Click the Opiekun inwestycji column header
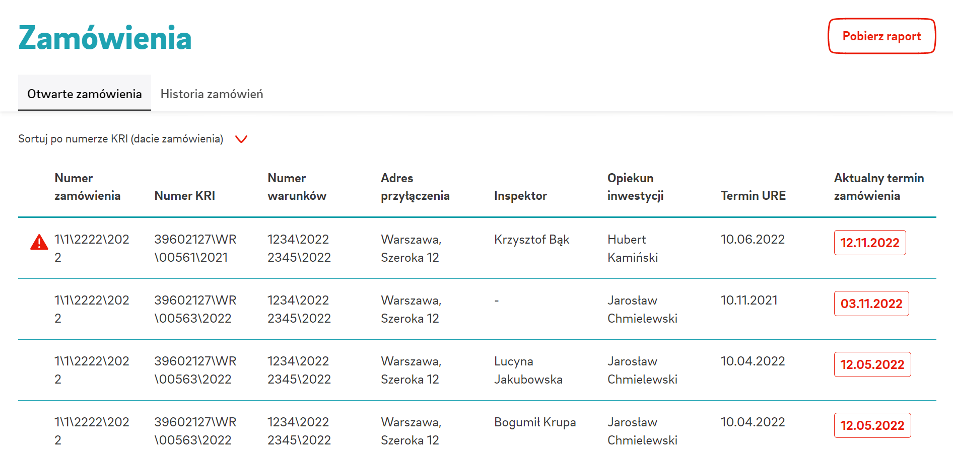The image size is (953, 449). pos(635,187)
